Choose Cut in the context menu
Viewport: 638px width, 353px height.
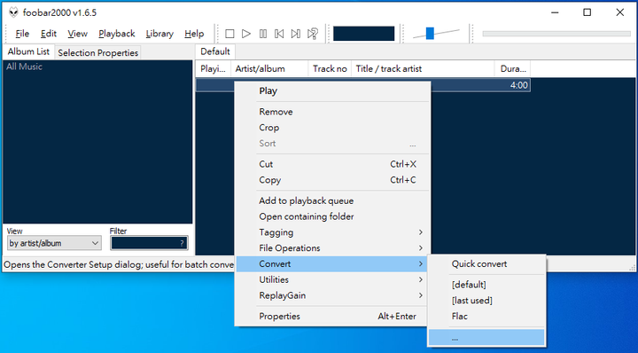click(333, 164)
